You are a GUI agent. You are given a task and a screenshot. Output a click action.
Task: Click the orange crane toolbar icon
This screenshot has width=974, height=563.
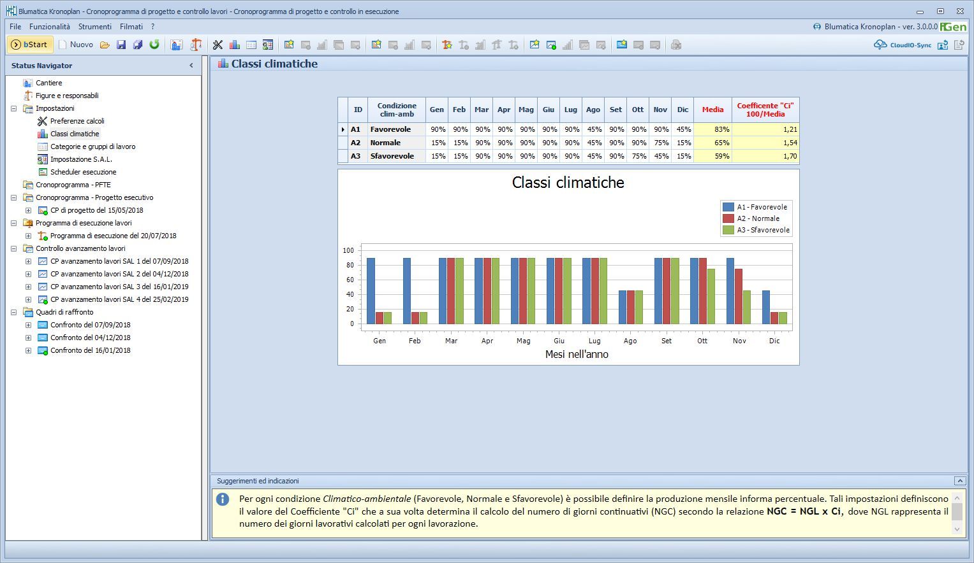(x=196, y=45)
